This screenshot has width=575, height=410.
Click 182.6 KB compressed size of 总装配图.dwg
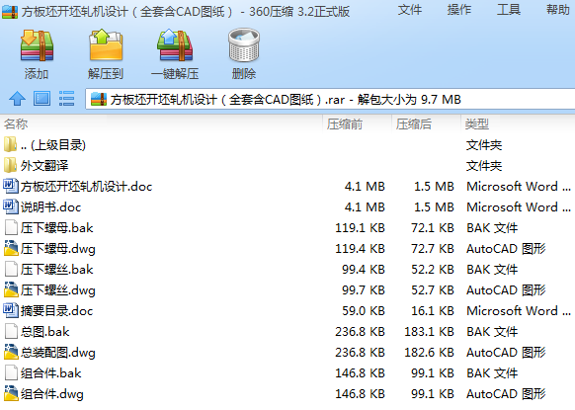(x=429, y=353)
